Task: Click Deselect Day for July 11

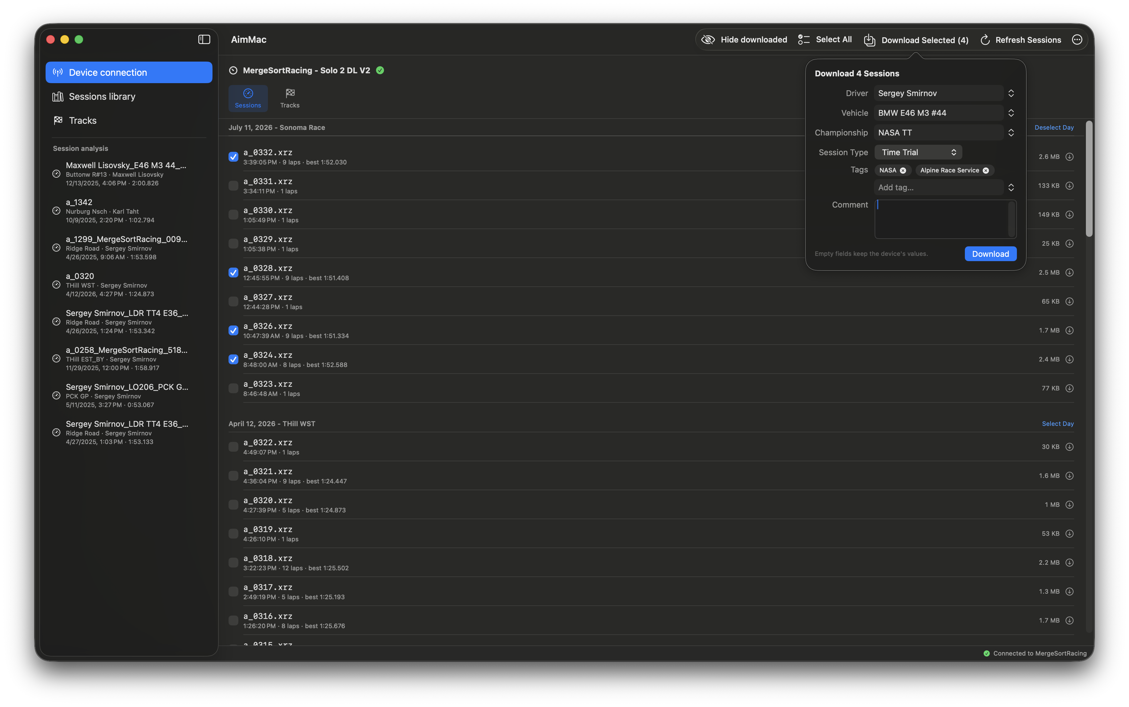Action: [x=1054, y=127]
